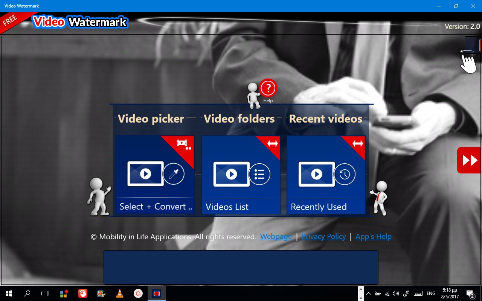Click the video play icon in Recently Used
The width and height of the screenshot is (482, 301).
click(316, 174)
